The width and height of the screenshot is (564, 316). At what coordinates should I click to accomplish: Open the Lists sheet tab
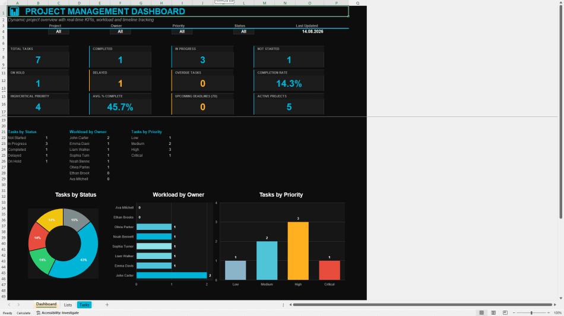(68, 305)
